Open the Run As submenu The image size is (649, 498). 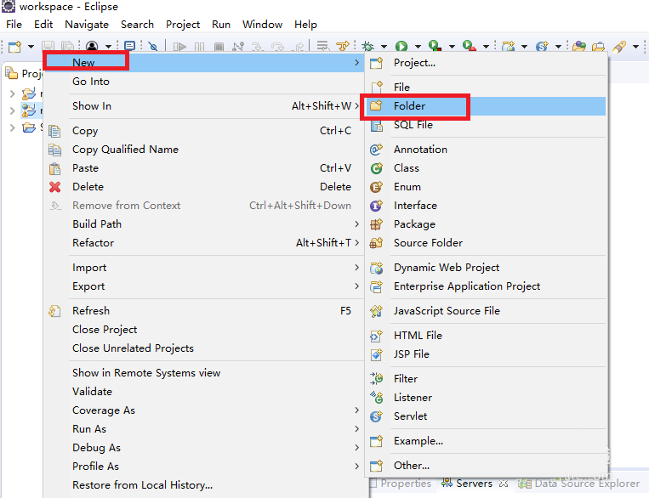pos(203,429)
